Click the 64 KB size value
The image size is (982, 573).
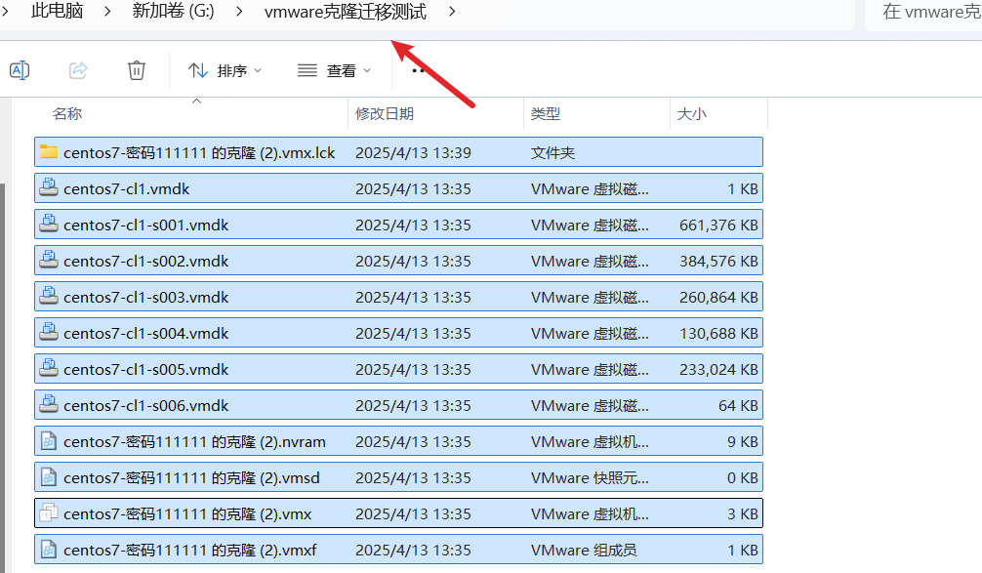pyautogui.click(x=738, y=405)
